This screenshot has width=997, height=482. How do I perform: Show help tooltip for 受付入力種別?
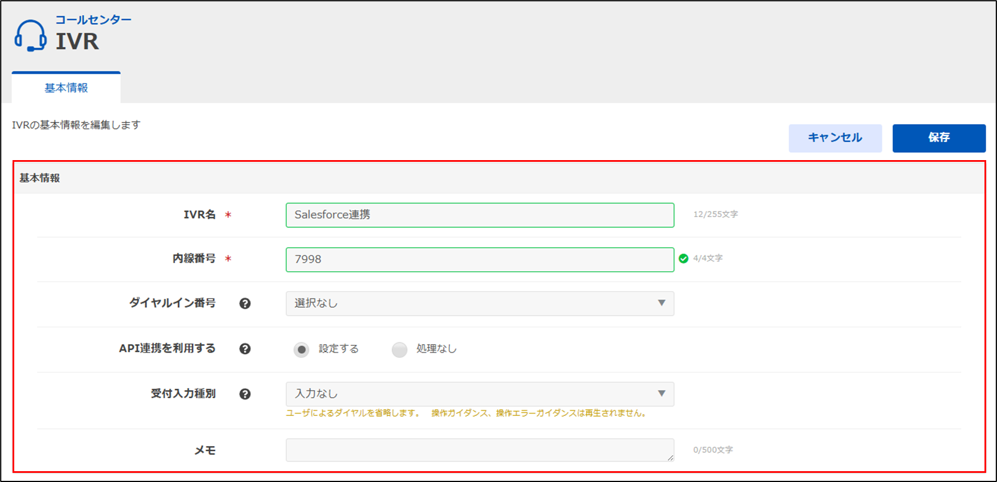click(x=245, y=394)
